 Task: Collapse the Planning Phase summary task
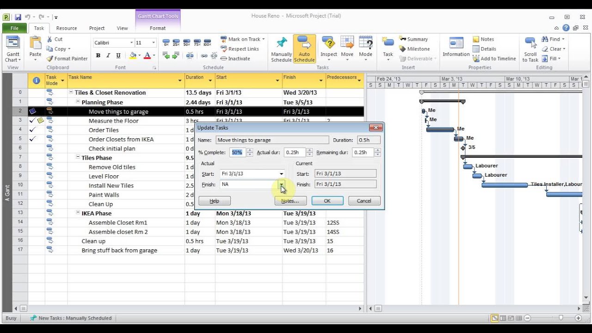[78, 102]
